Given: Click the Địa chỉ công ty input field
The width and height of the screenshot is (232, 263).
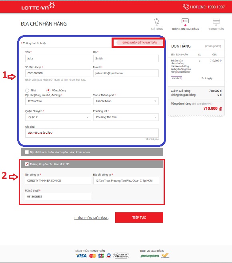Looking at the screenshot, I should [x=126, y=180].
